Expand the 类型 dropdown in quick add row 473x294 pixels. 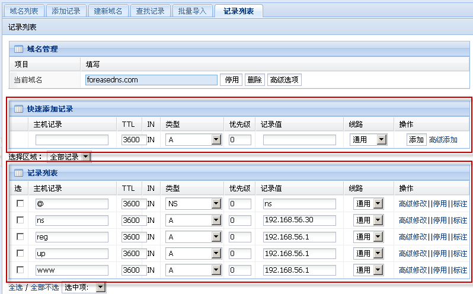(x=193, y=140)
